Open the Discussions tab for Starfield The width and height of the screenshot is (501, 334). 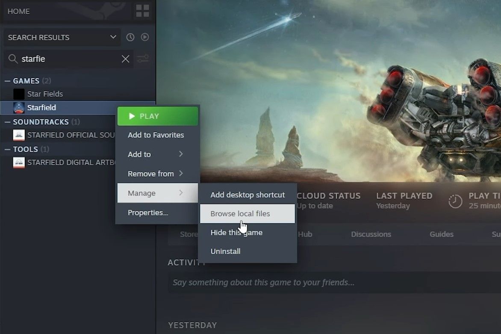coord(371,234)
